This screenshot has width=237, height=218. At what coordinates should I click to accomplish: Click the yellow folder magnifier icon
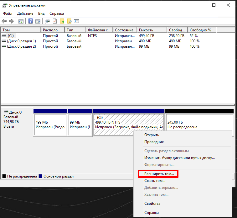tap(69, 21)
